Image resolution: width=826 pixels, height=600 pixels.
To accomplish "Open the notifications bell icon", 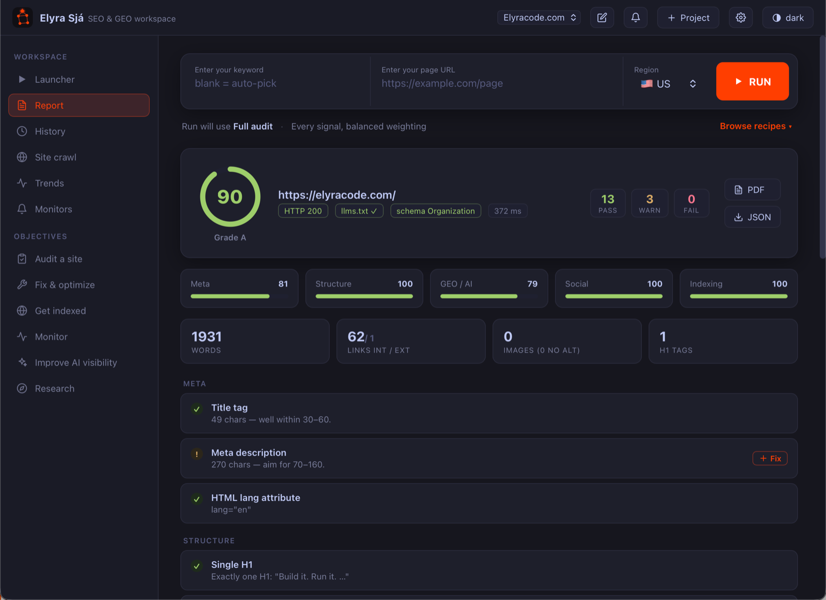I will [636, 18].
